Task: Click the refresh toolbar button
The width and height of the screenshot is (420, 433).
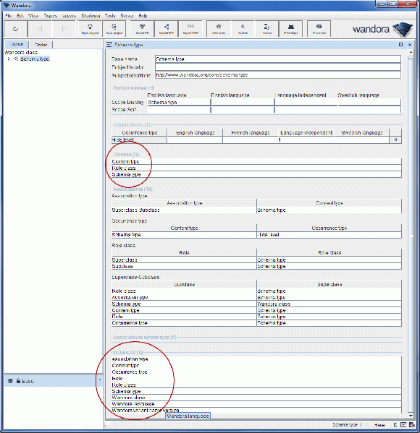Action: pos(15,29)
